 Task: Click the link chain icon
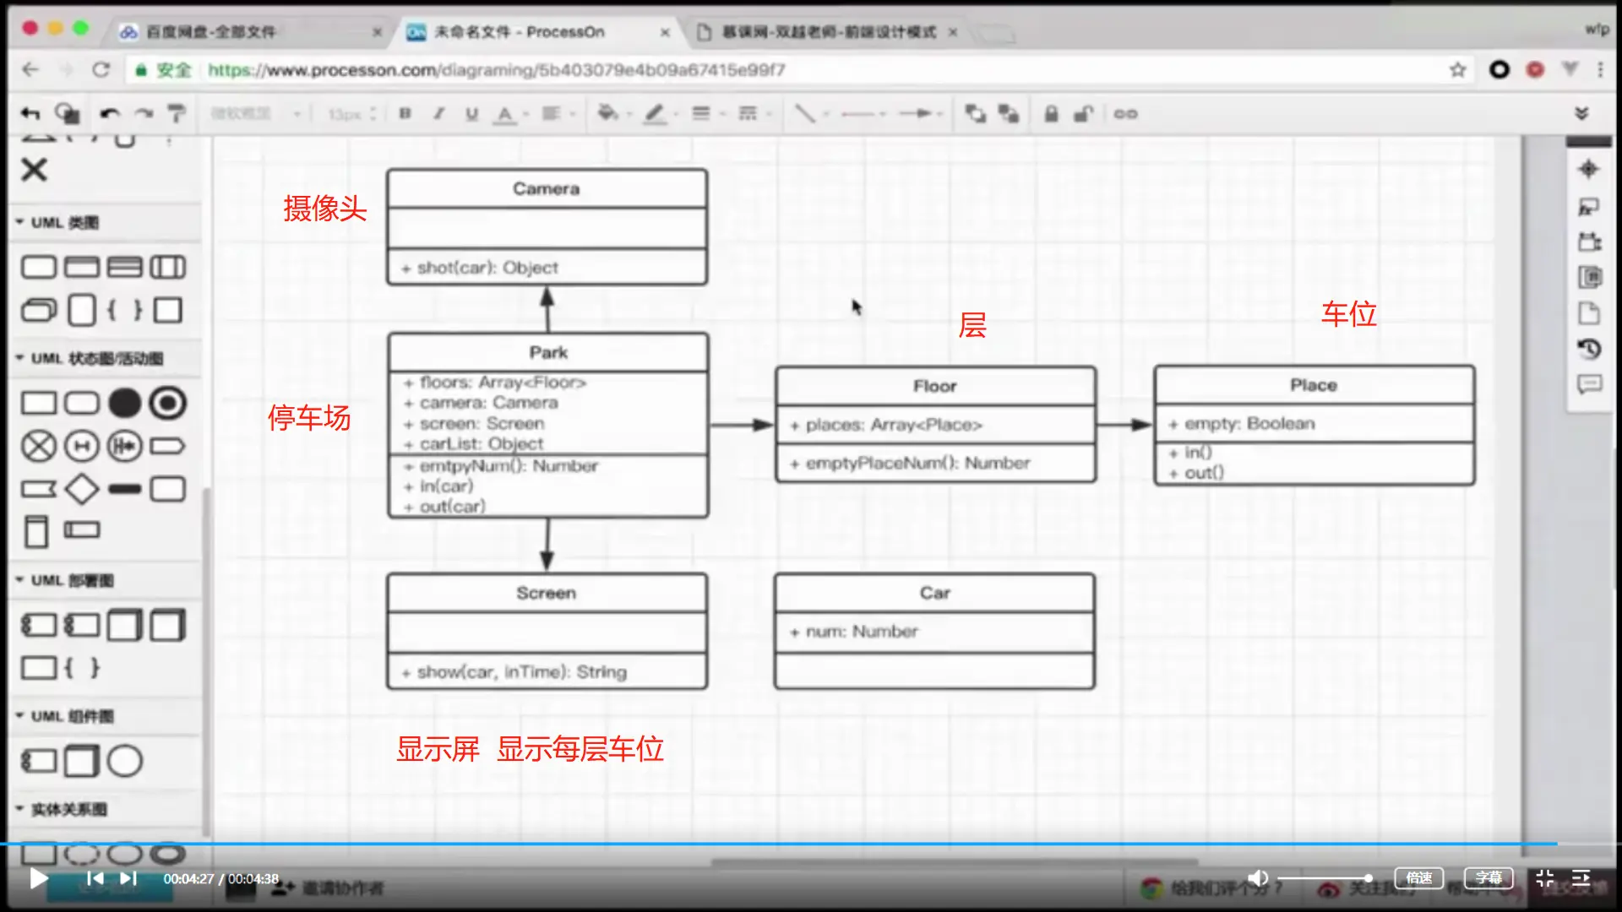(x=1125, y=113)
